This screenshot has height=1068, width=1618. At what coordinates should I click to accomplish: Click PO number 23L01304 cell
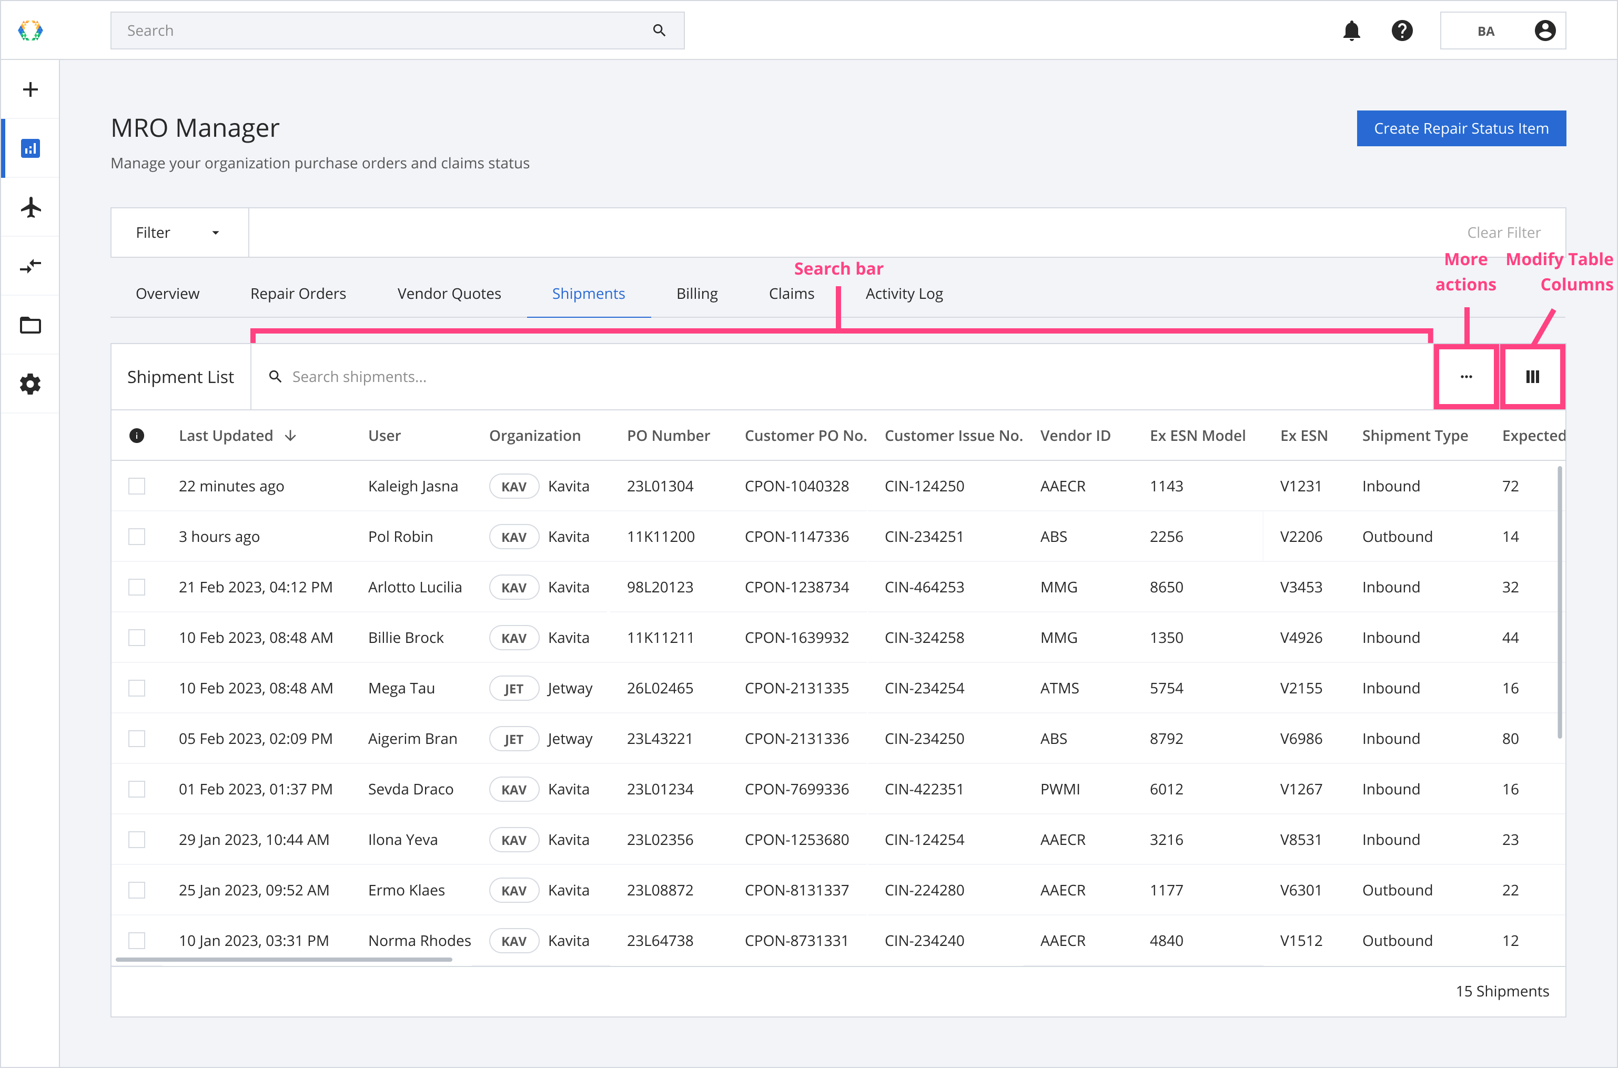pyautogui.click(x=660, y=486)
